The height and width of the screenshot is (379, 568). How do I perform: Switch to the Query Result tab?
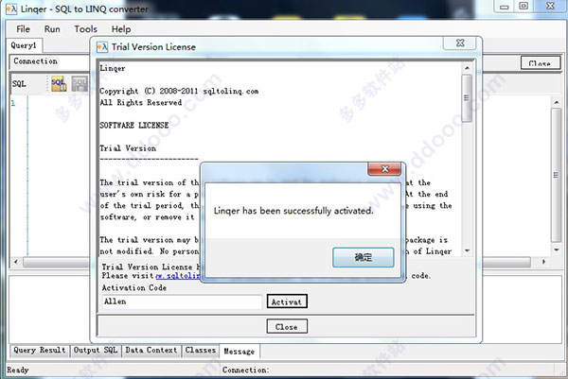coord(39,350)
